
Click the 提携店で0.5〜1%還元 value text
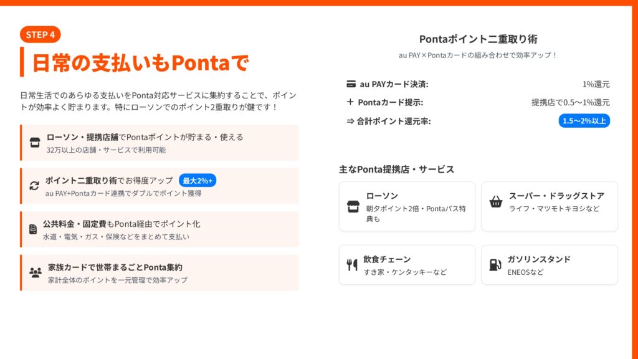tap(570, 102)
